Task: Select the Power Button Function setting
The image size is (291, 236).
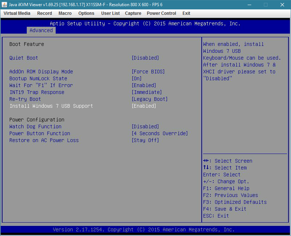Action: pos(40,133)
